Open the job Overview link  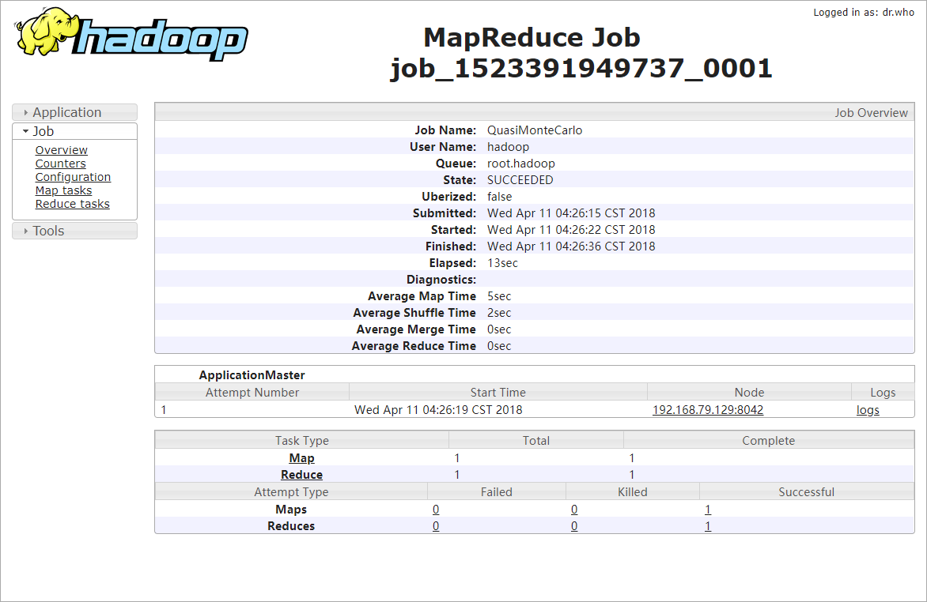(x=61, y=150)
